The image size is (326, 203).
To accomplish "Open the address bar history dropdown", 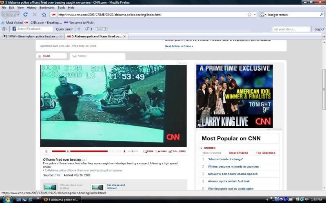I will click(255, 15).
